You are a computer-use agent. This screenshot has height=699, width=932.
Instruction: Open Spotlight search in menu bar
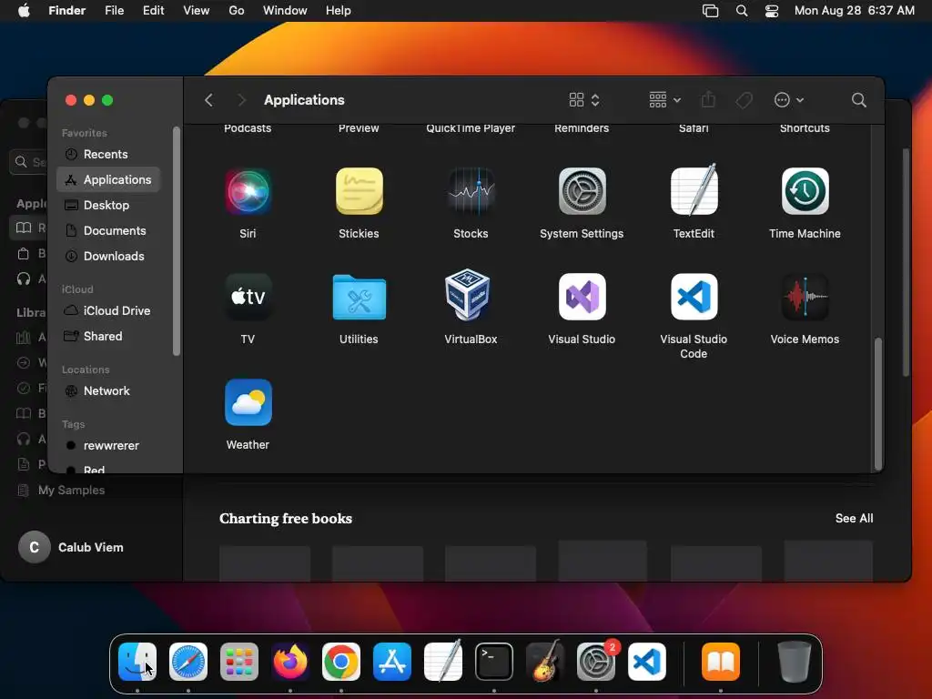(x=741, y=11)
